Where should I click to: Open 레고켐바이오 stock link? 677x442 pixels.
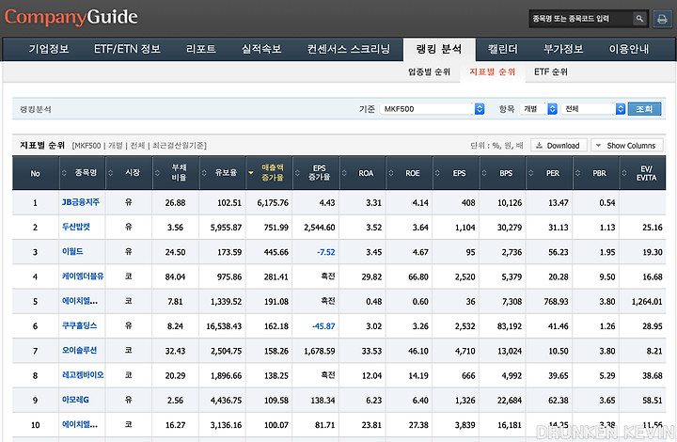coord(83,374)
